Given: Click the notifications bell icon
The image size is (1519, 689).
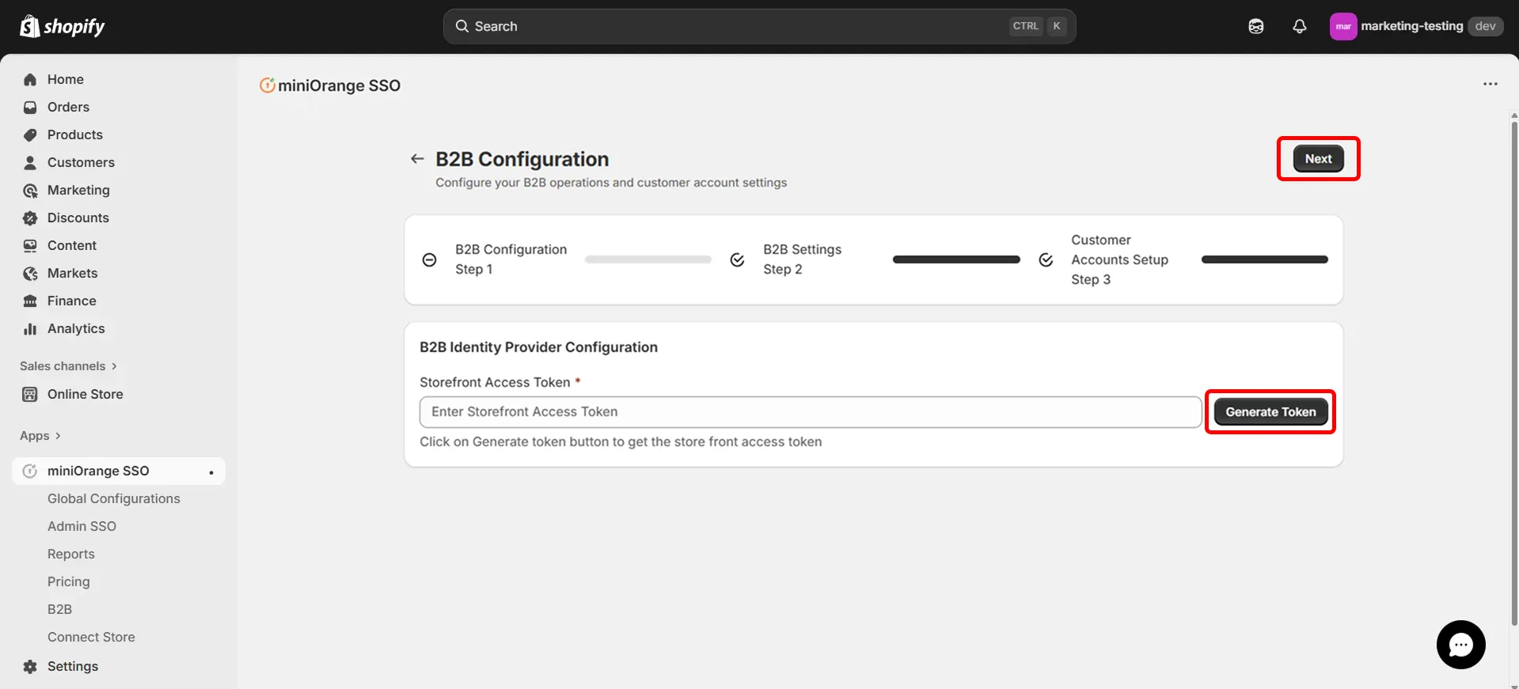Looking at the screenshot, I should coord(1300,26).
